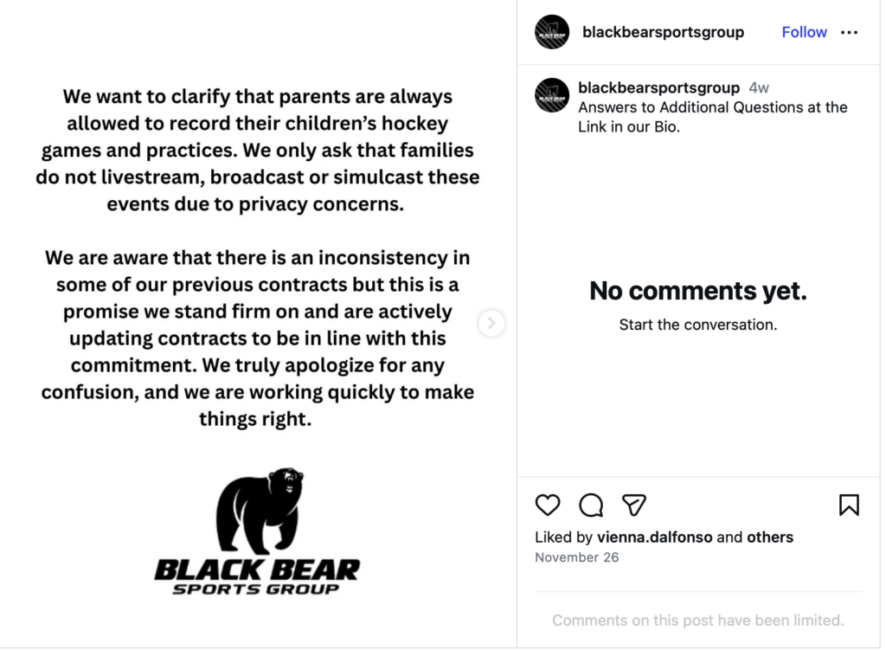Screen dimensions: 886x650
Task: Share the post via the paper plane icon
Action: click(x=633, y=505)
